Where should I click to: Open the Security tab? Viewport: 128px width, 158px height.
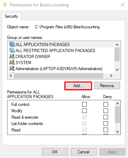(11, 16)
